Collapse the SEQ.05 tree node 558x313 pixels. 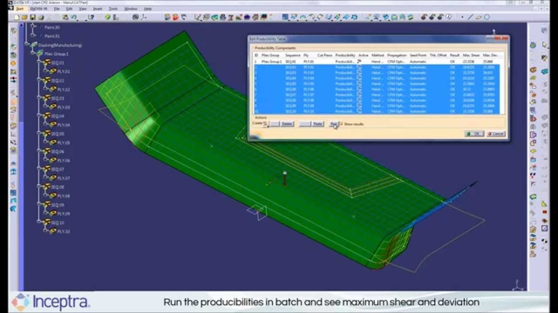(x=39, y=133)
